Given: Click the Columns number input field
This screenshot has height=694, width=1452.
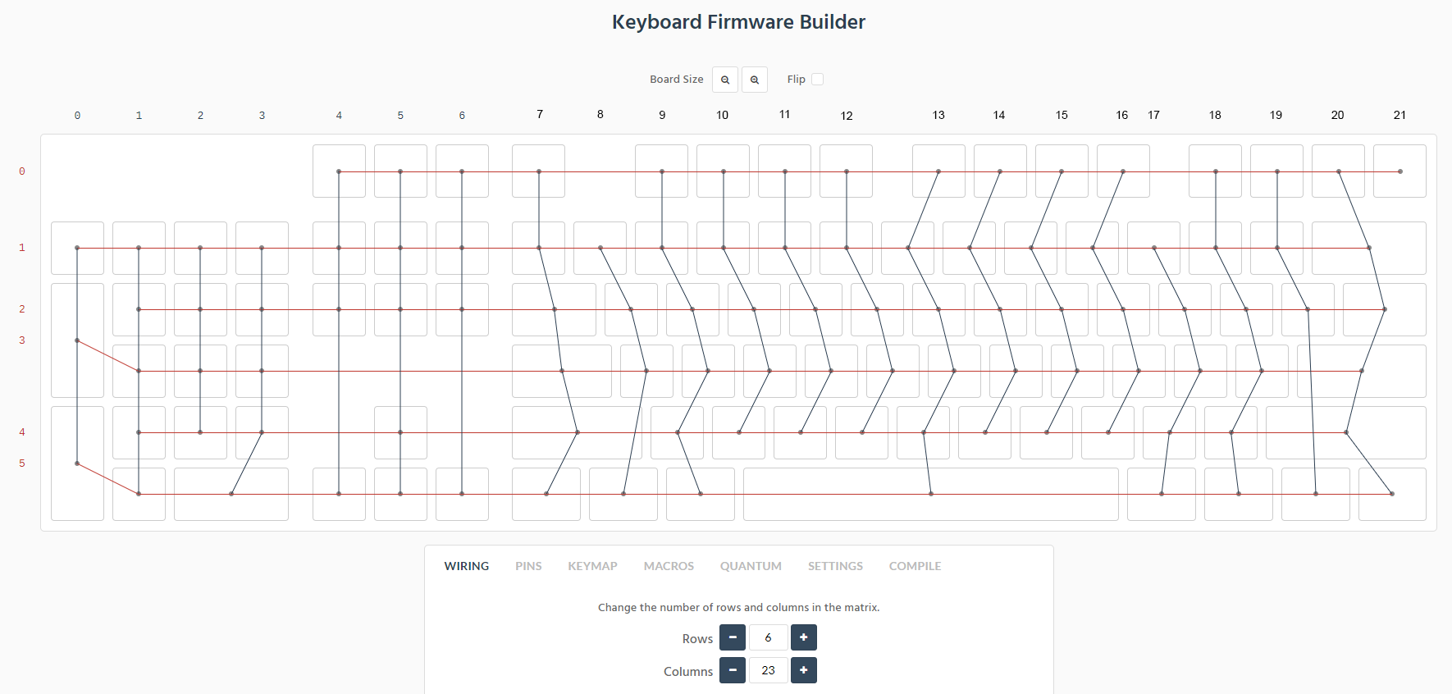Looking at the screenshot, I should (x=769, y=670).
